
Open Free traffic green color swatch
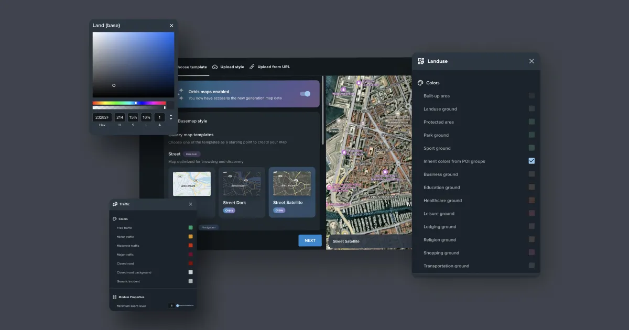click(191, 228)
